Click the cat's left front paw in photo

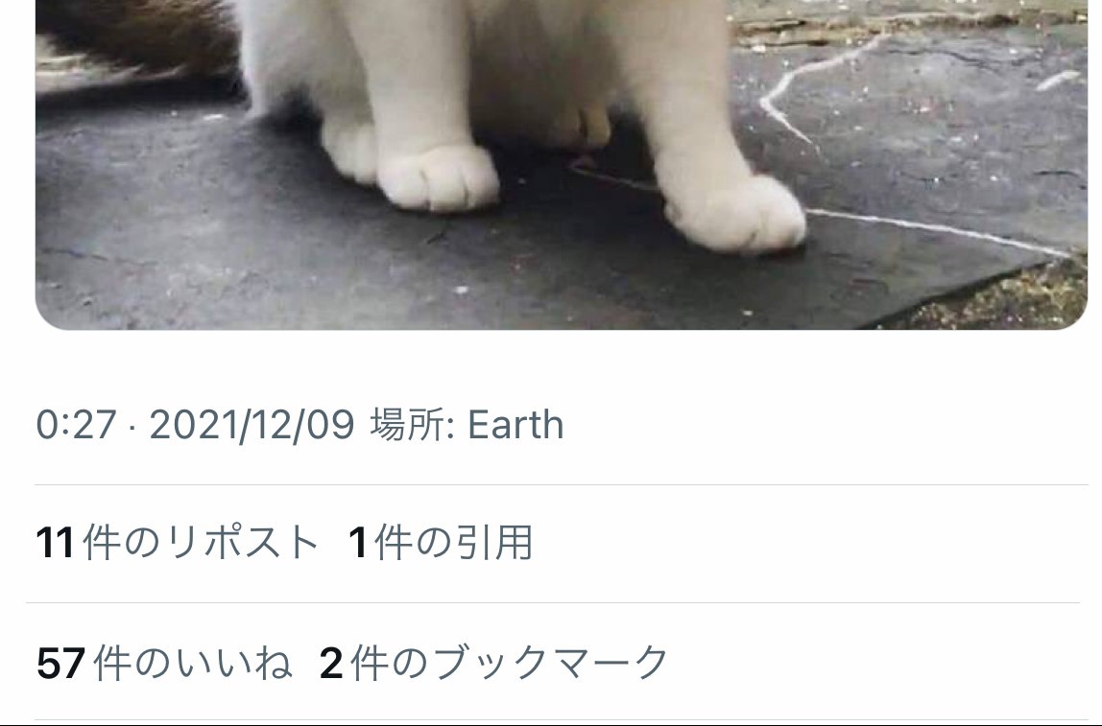[735, 214]
